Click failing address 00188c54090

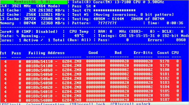39,83
